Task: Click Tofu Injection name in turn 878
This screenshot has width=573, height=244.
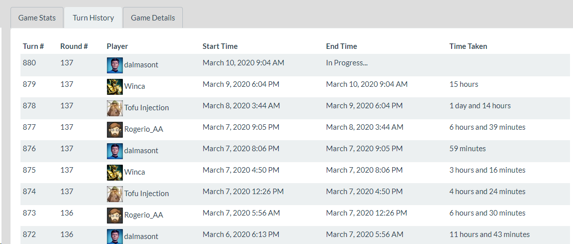Action: pos(147,108)
